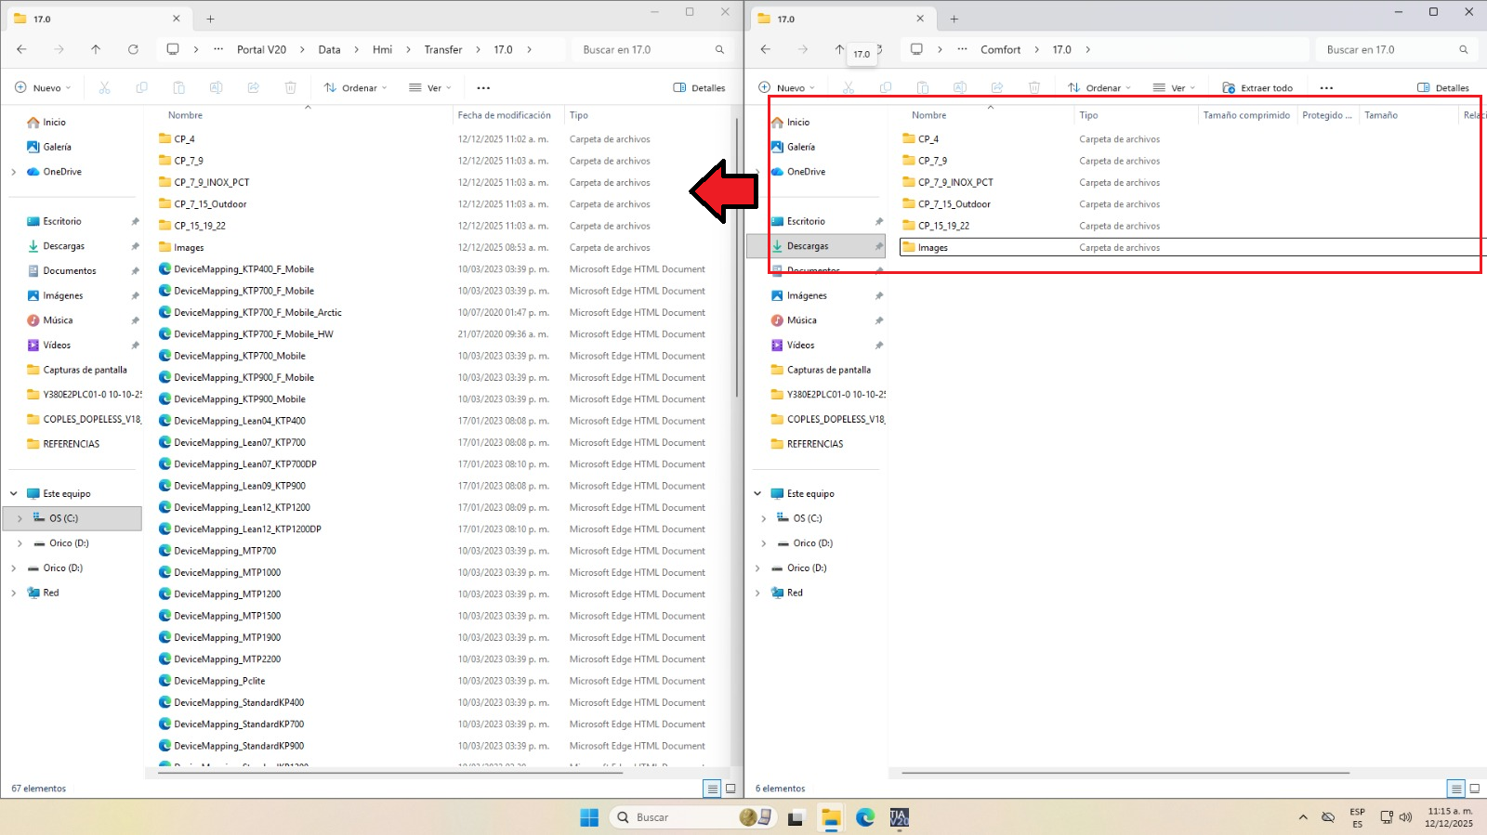This screenshot has width=1487, height=835.
Task: Open the three-dot more menu in the Transfer window toolbar
Action: [483, 87]
